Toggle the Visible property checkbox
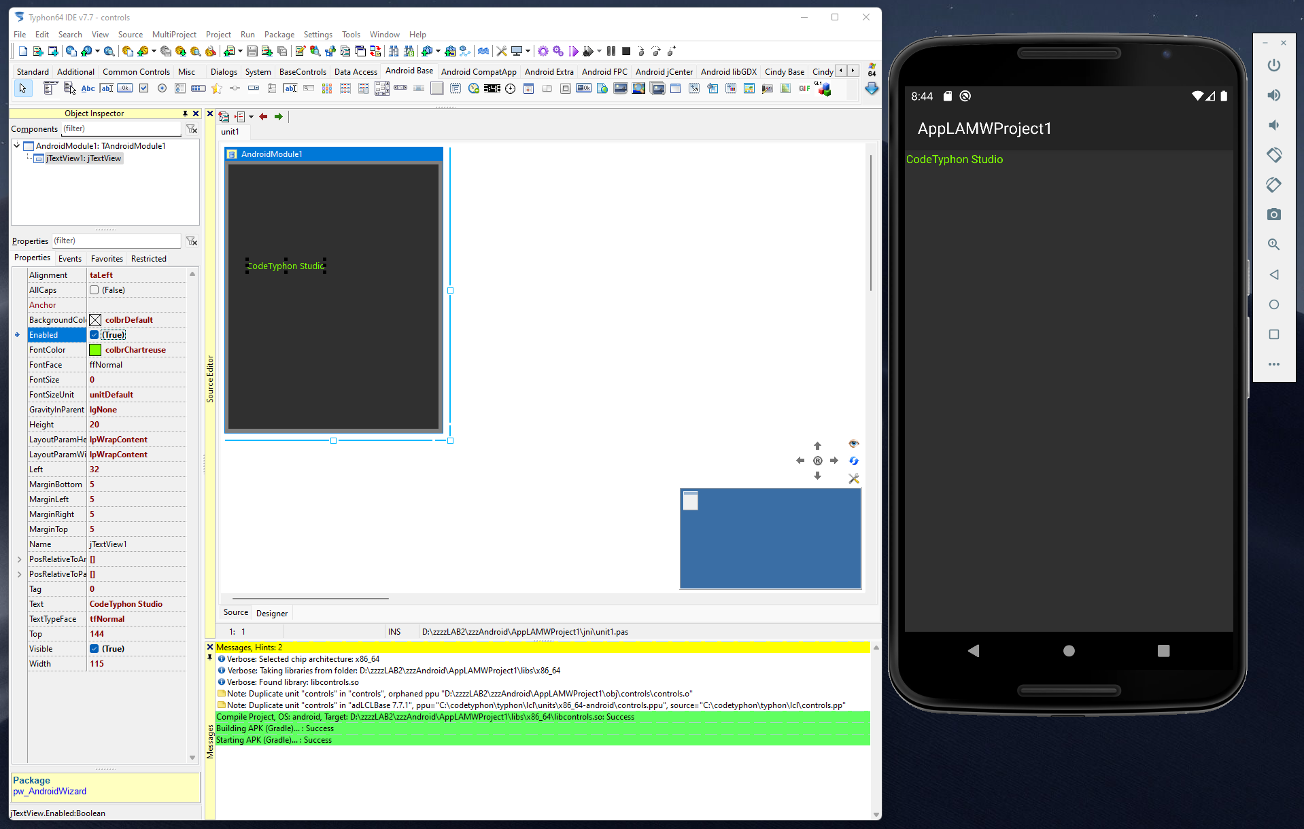Image resolution: width=1304 pixels, height=829 pixels. coord(94,649)
